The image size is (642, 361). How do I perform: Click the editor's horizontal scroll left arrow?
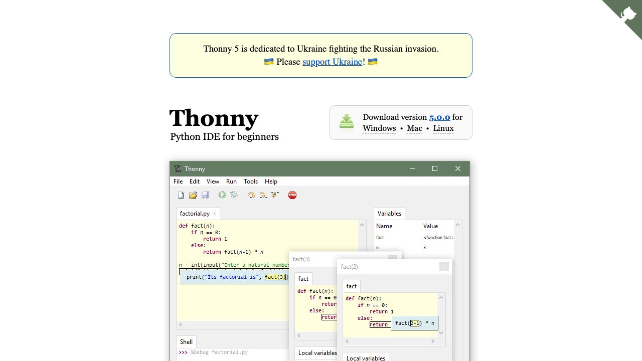(181, 325)
